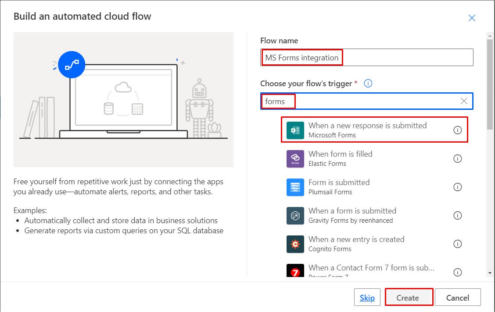
Task: Click the Microsoft Forms connector icon
Action: coord(294,130)
